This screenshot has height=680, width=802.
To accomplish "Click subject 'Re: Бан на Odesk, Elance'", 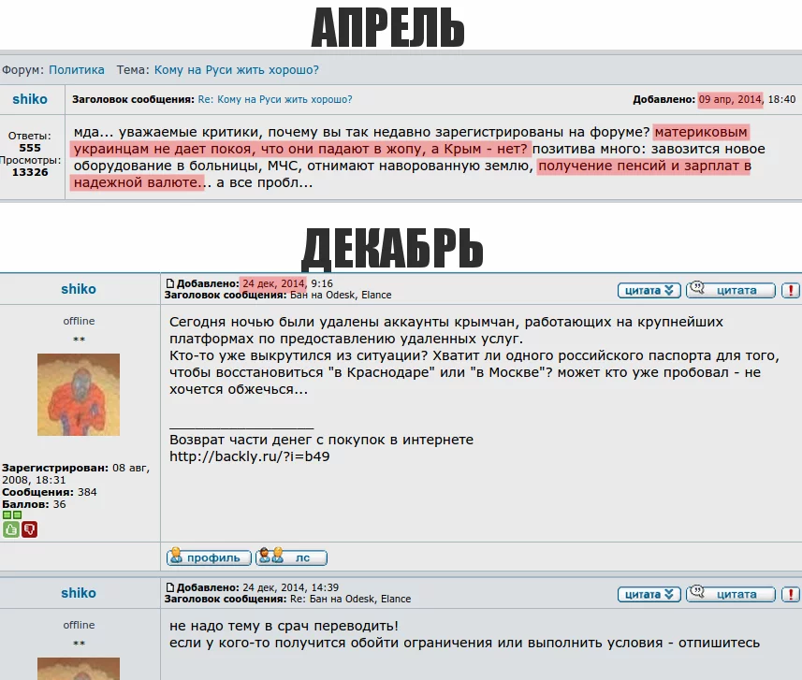I will point(348,599).
